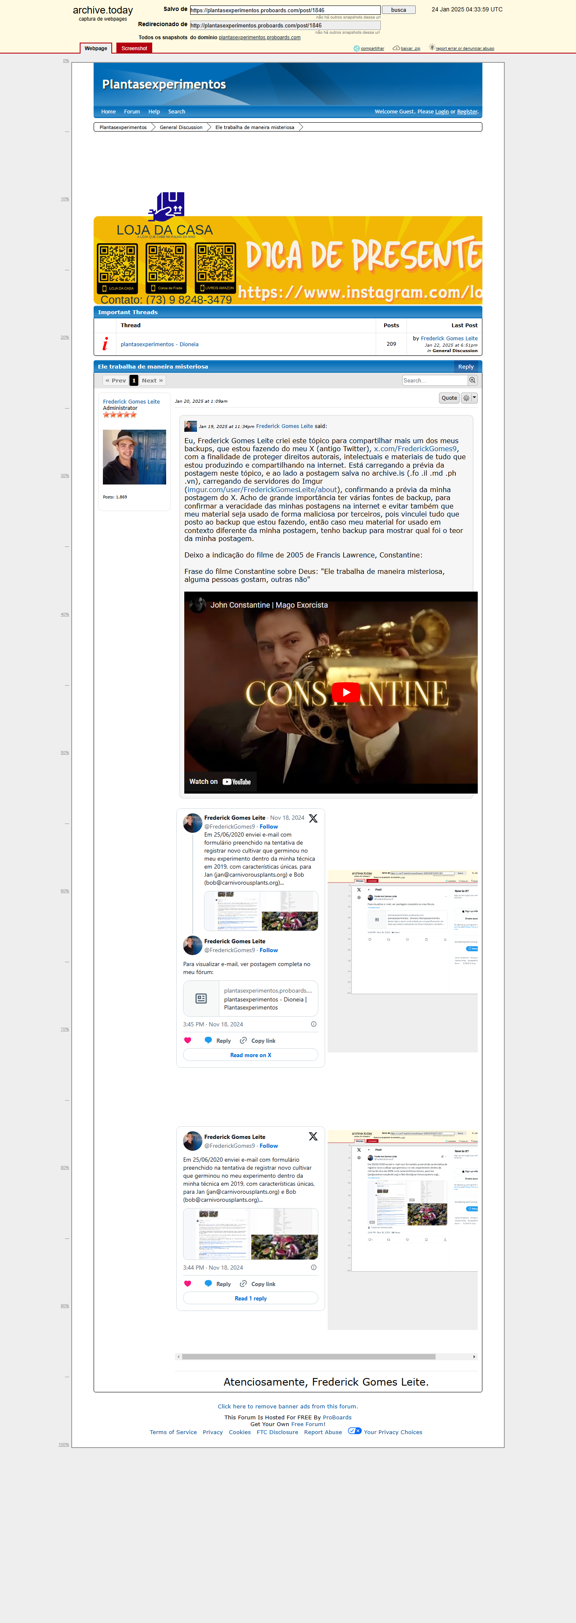Image resolution: width=576 pixels, height=1623 pixels.
Task: Click info icon beside 3:45 PM timestamp
Action: point(314,1024)
